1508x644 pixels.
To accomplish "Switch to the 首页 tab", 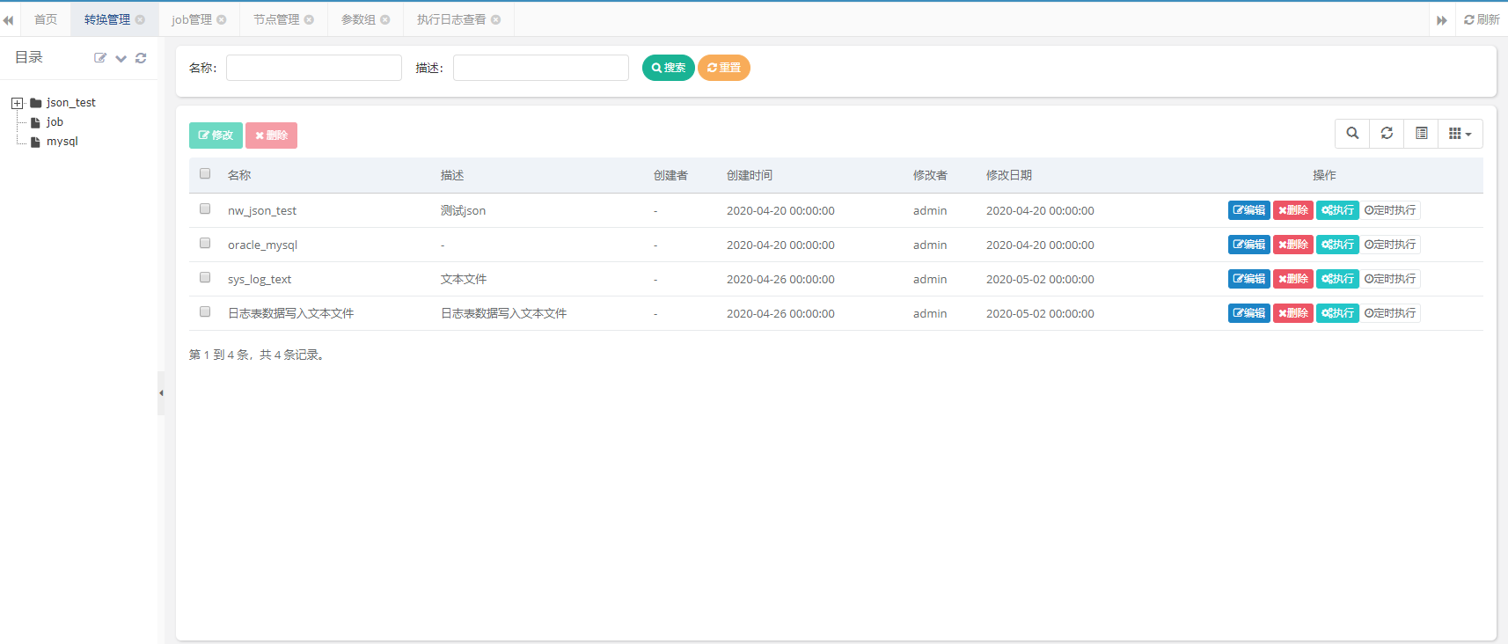I will coord(46,19).
